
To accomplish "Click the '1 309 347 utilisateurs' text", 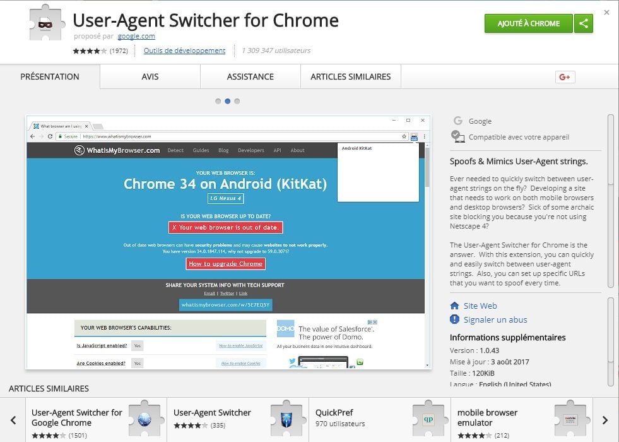I will click(276, 51).
